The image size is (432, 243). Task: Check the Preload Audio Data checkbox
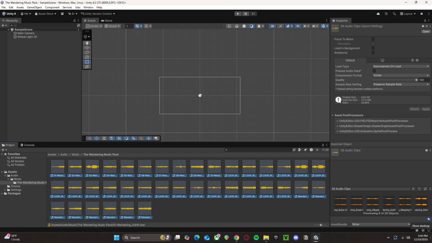[x=374, y=71]
